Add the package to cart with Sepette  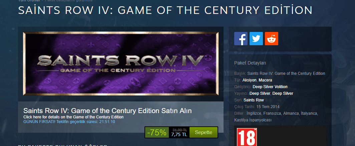[x=204, y=132]
